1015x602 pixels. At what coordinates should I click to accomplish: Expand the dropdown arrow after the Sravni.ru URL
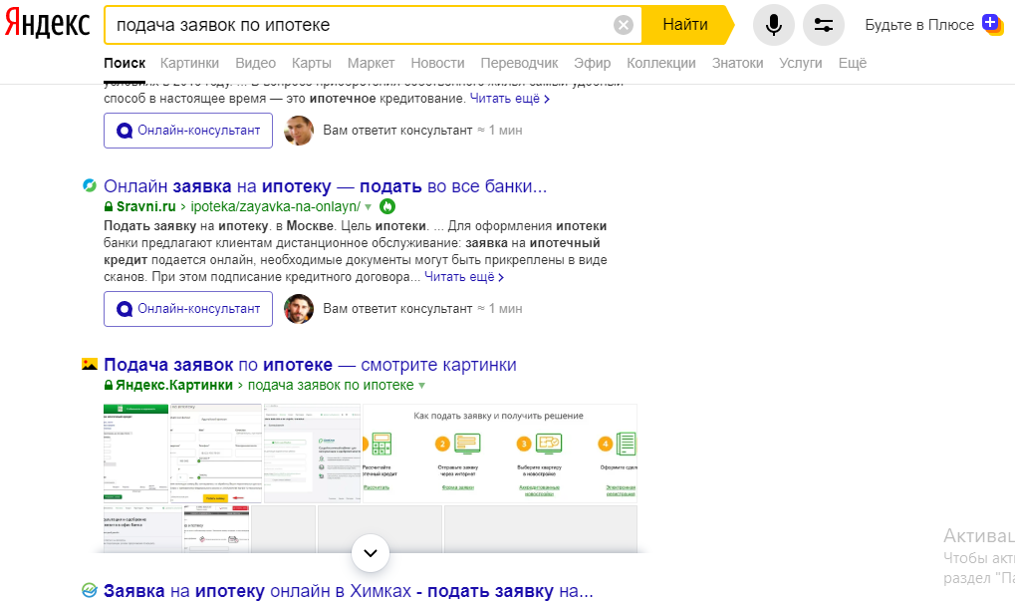(x=368, y=207)
